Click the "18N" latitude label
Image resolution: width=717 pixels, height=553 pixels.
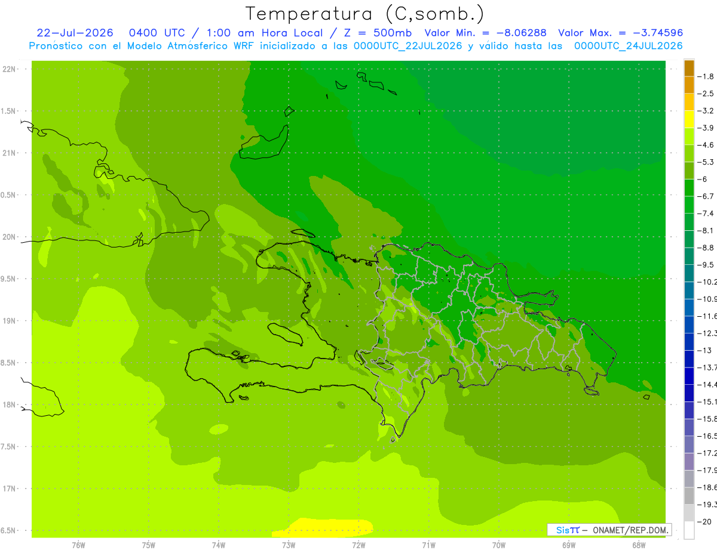click(x=10, y=404)
